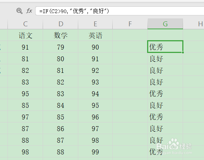Screen dimensions: 204x160
Task: Click the 数学 header cell
Action: [61, 35]
